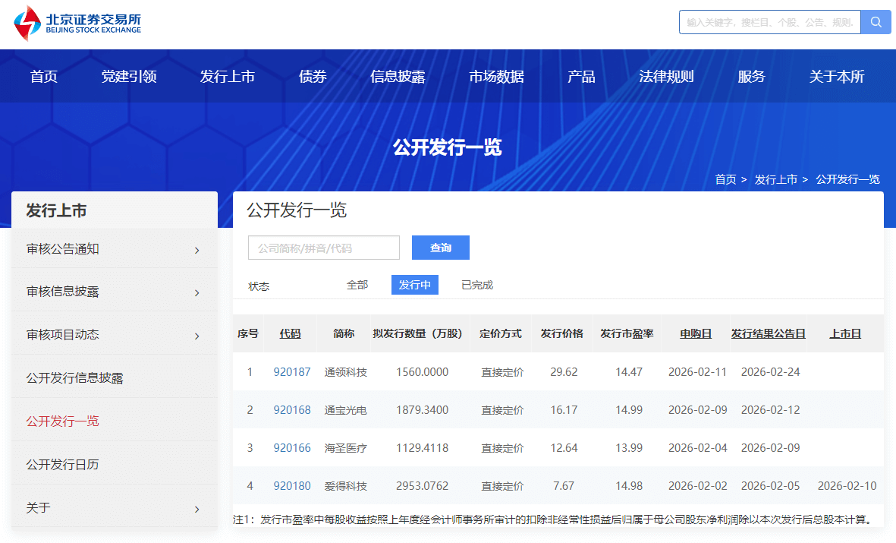Screen dimensions: 896x543
Task: Click the blue 查询 button
Action: pos(440,248)
